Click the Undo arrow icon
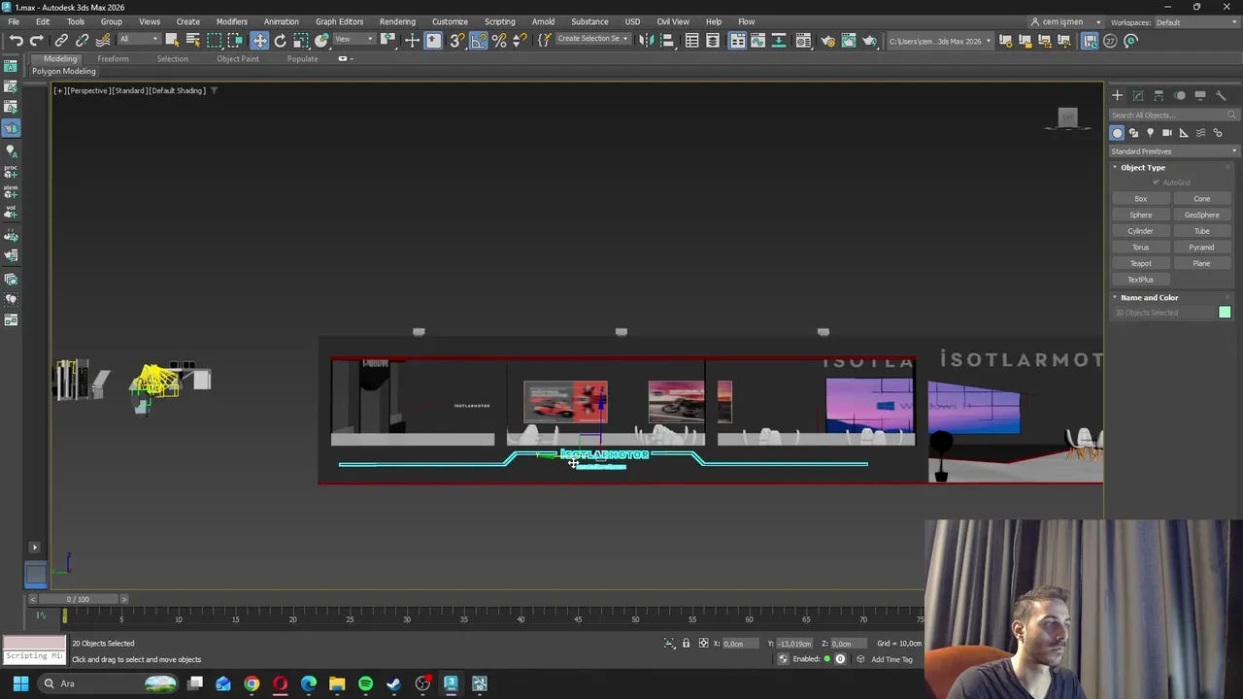 17,40
